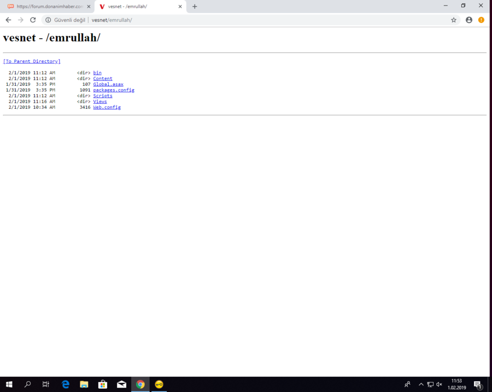
Task: Open the Content directory link
Action: tap(103, 79)
